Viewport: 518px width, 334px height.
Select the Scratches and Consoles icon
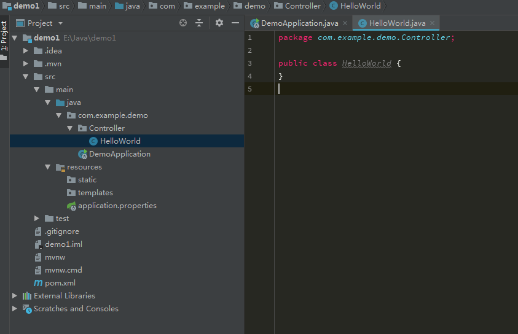[x=27, y=309]
